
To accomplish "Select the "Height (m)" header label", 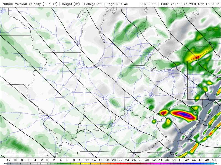I will point(71,4).
